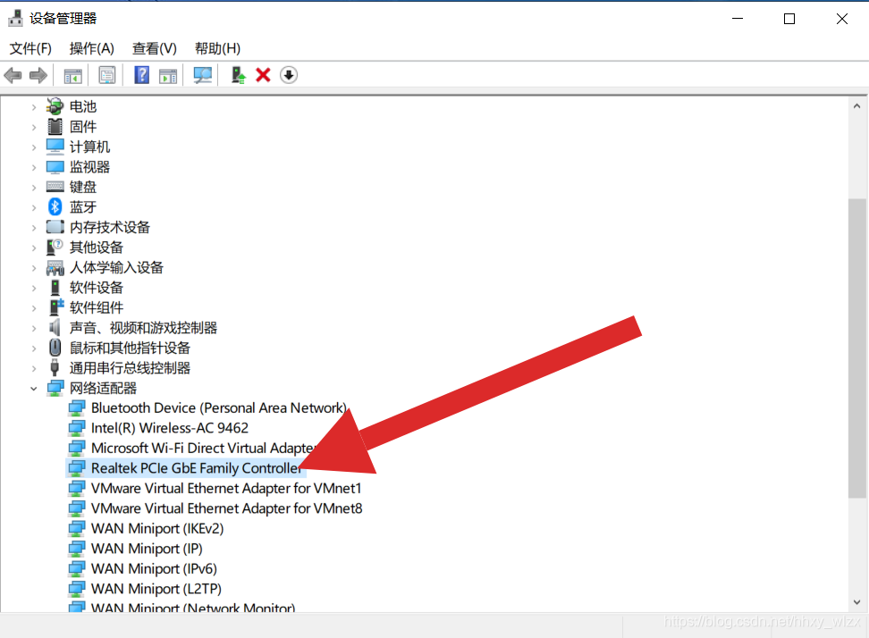Click the mouse icon beside 鼠标和其他指针设备
Image resolution: width=869 pixels, height=638 pixels.
point(55,348)
